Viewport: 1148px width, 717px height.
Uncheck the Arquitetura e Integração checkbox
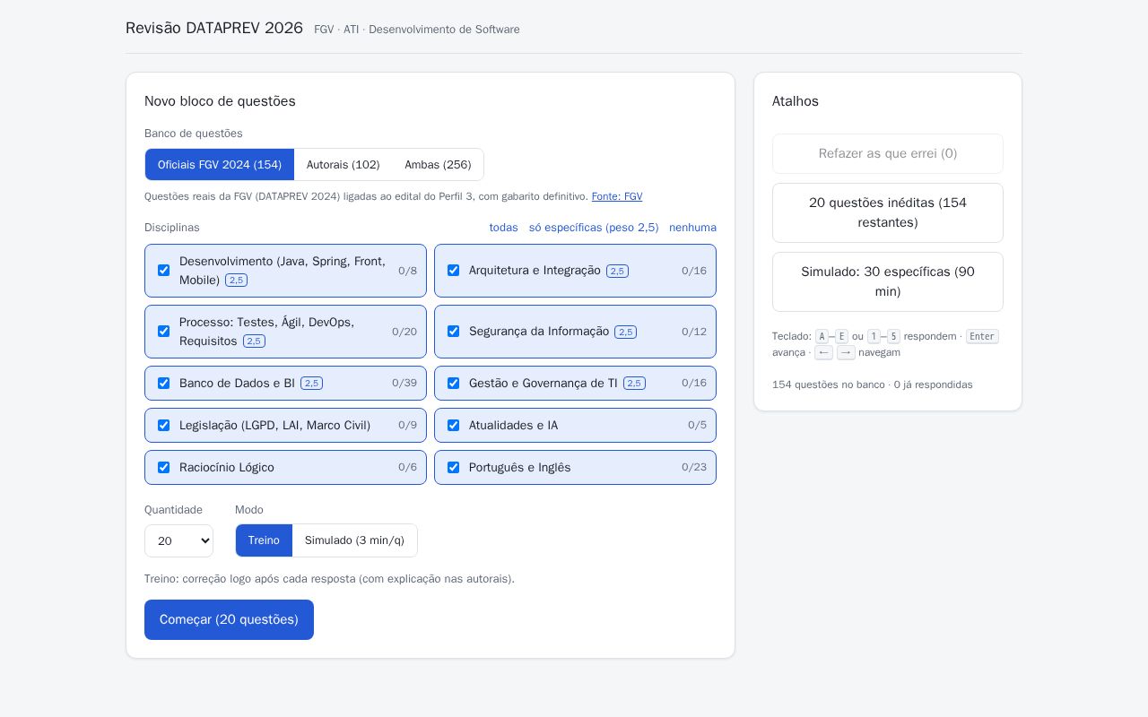click(x=453, y=271)
